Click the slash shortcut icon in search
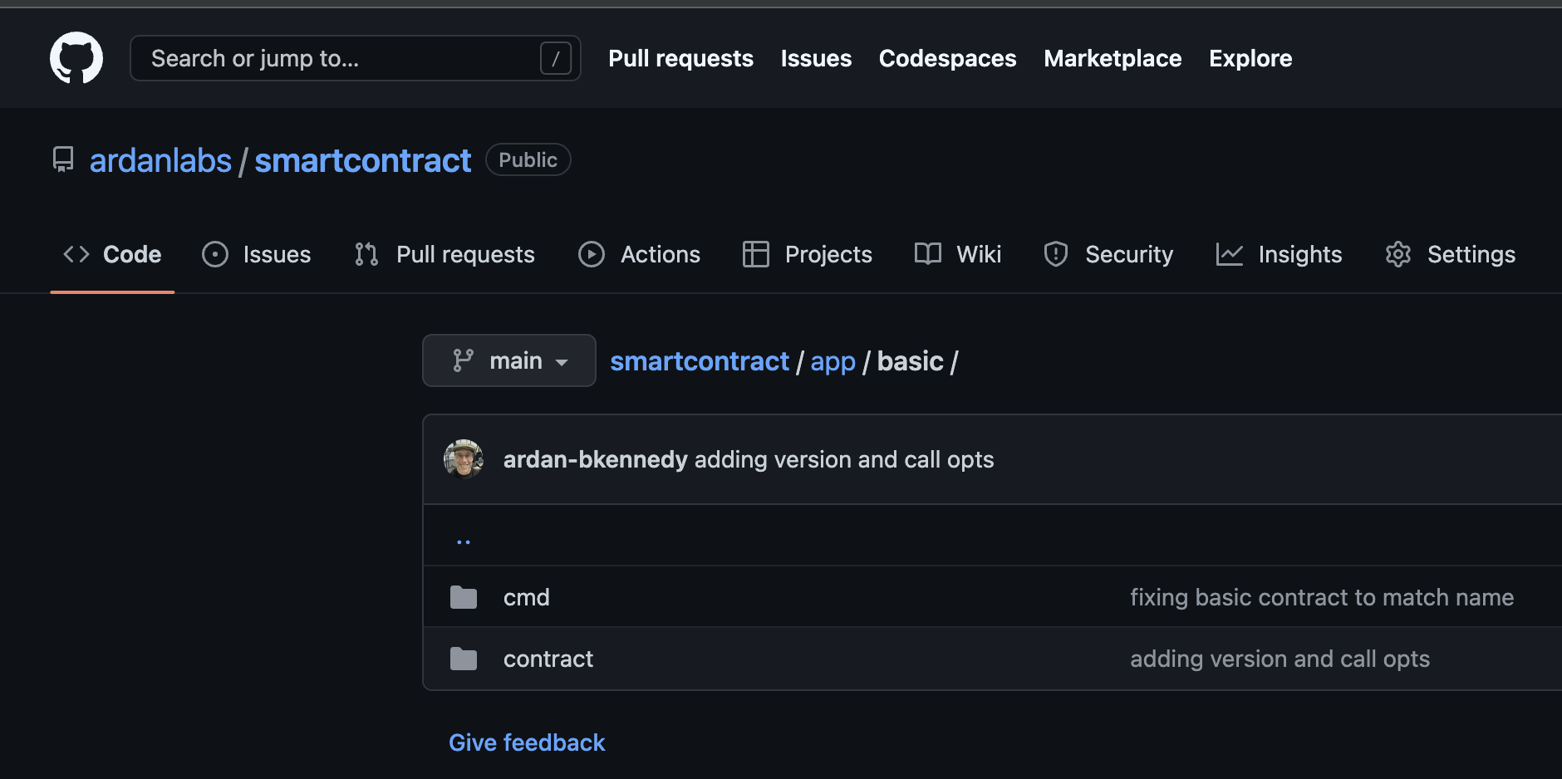 click(x=555, y=58)
